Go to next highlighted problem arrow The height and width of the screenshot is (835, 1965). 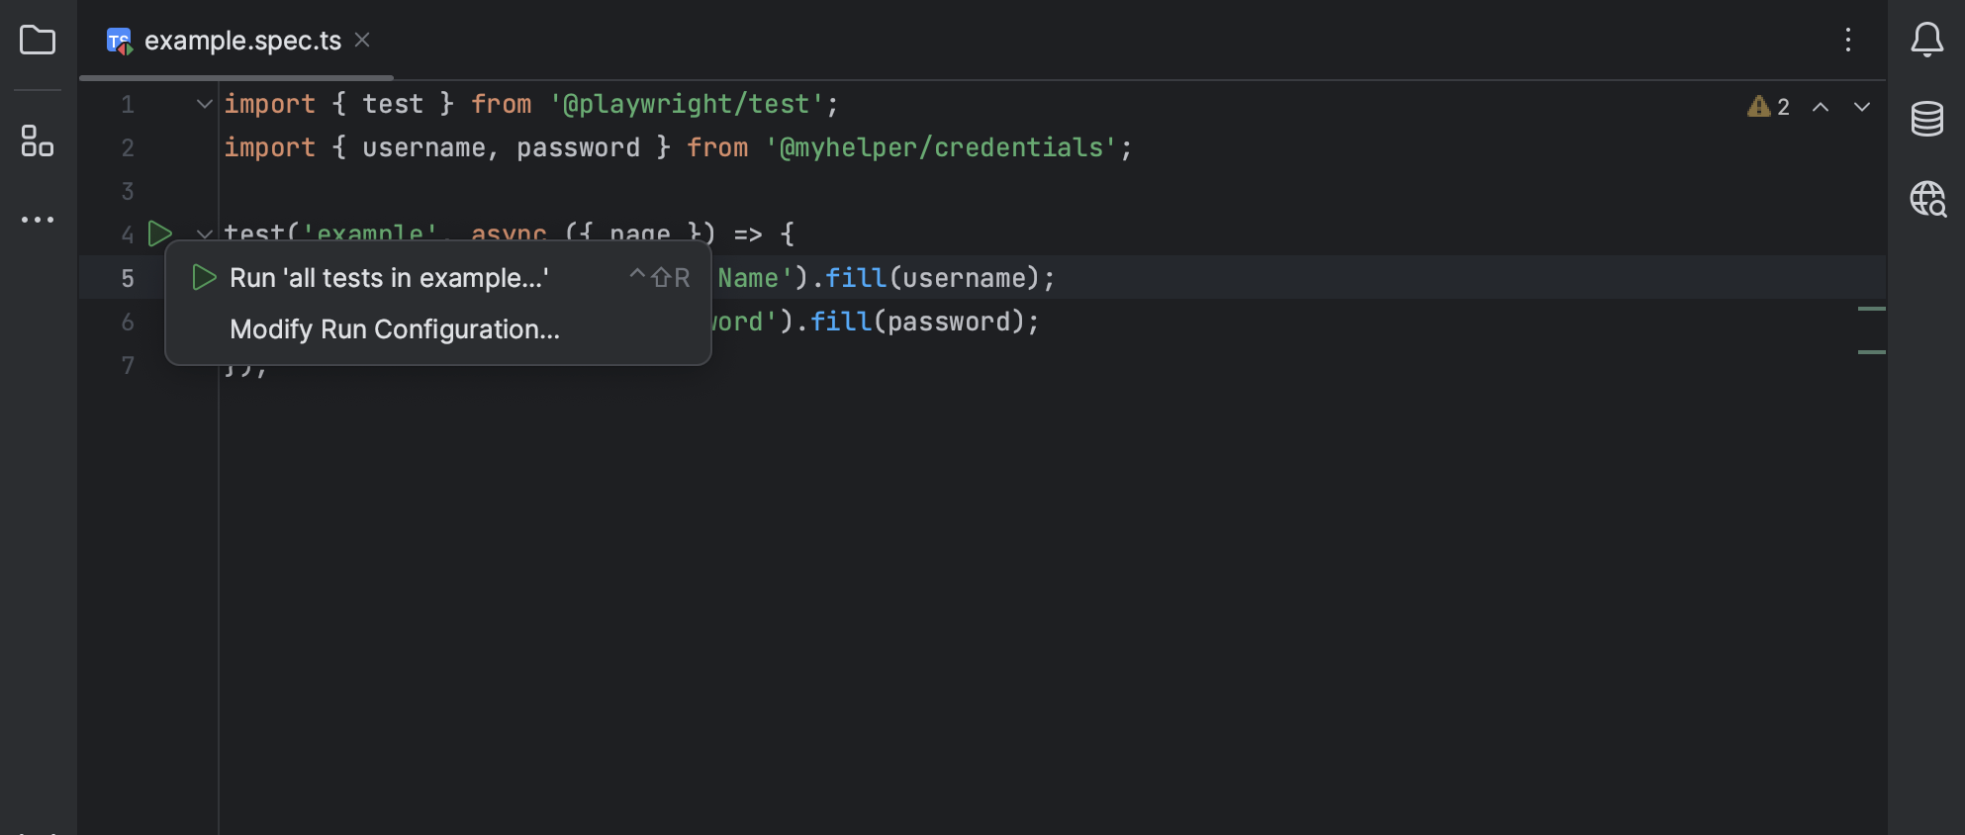(x=1861, y=107)
